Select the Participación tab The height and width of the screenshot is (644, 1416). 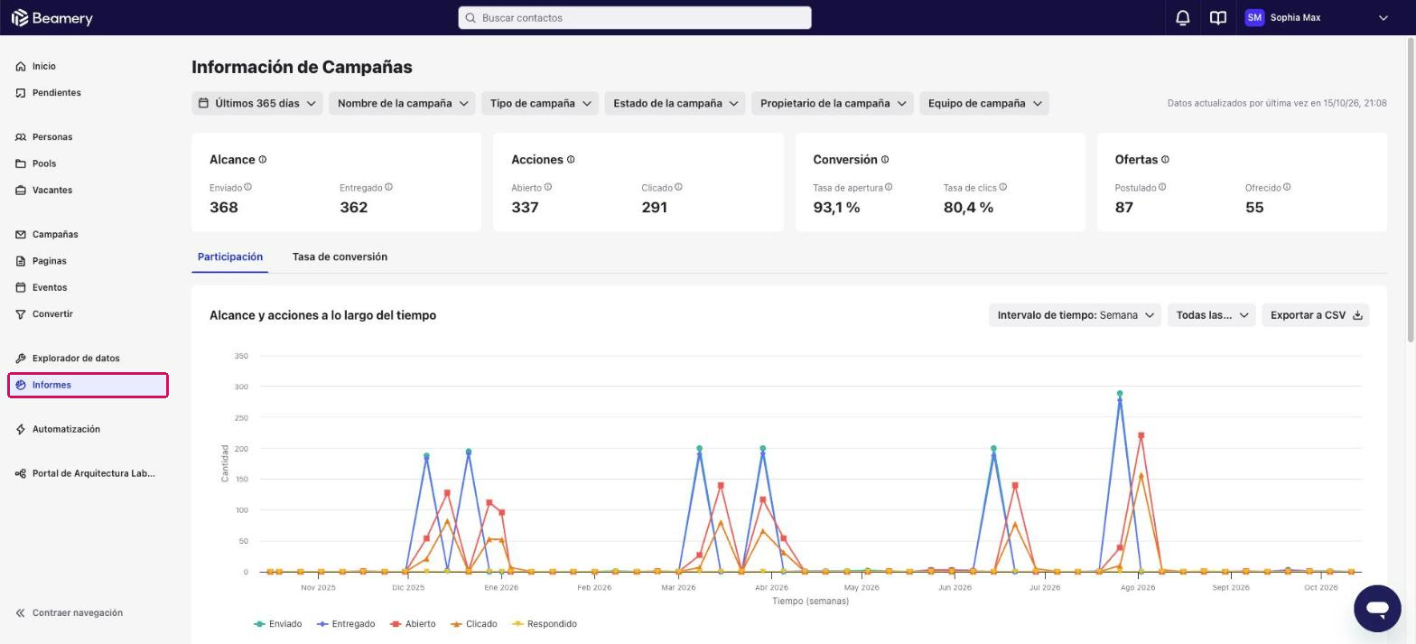(x=230, y=257)
